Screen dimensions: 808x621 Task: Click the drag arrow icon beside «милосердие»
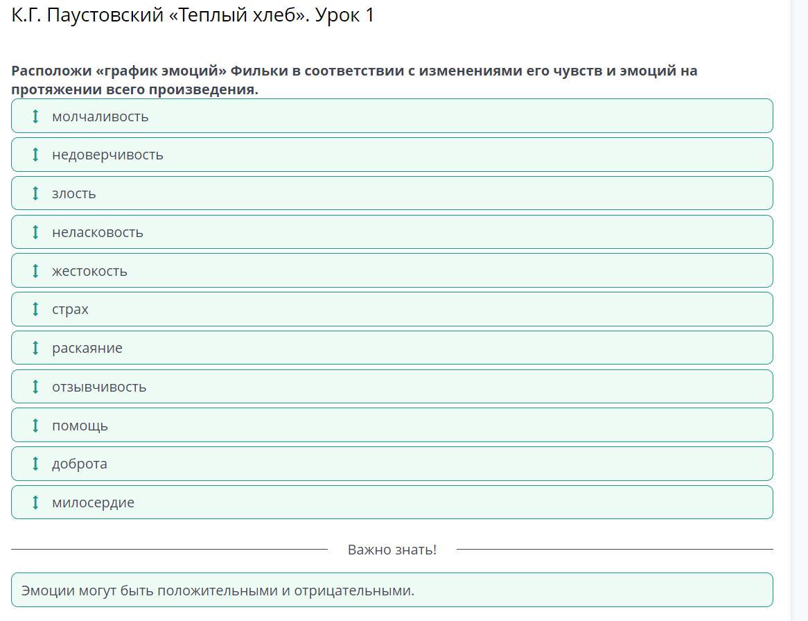click(x=35, y=502)
